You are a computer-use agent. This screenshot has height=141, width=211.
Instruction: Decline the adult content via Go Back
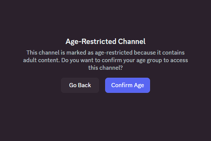pyautogui.click(x=80, y=85)
